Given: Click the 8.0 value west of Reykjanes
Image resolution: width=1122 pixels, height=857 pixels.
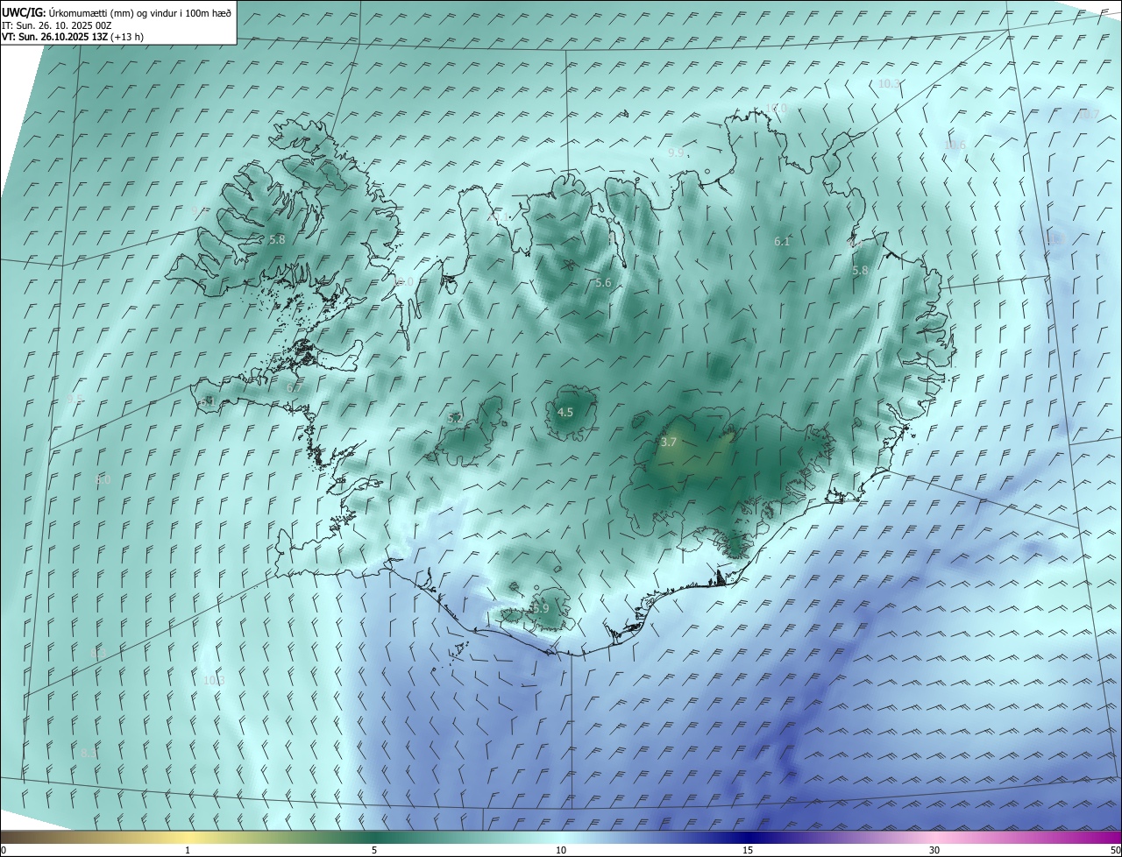Looking at the screenshot, I should coord(103,480).
